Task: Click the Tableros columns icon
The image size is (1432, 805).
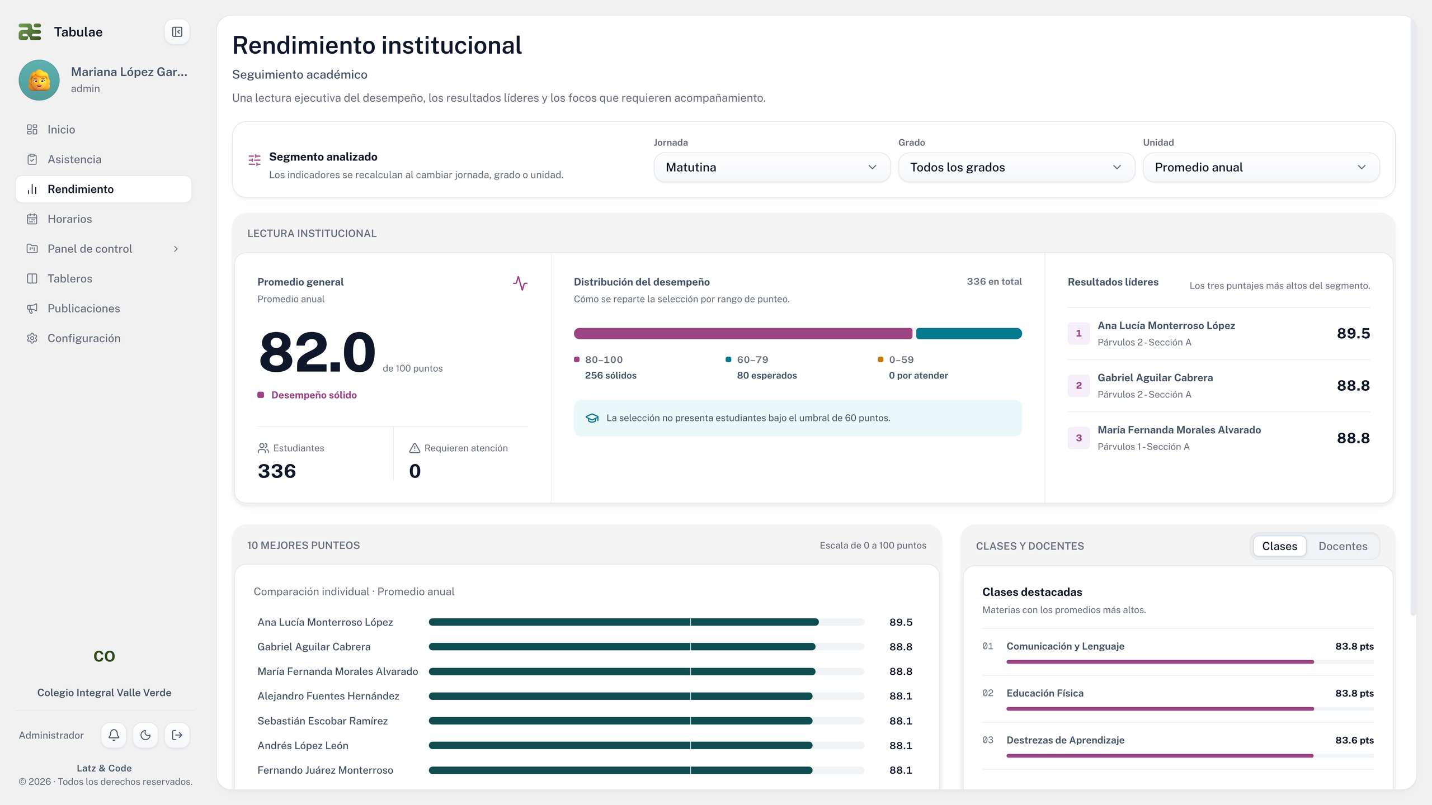Action: point(32,278)
